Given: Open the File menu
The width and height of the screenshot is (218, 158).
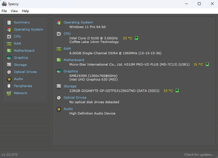Looking at the screenshot, I should 4,11.
